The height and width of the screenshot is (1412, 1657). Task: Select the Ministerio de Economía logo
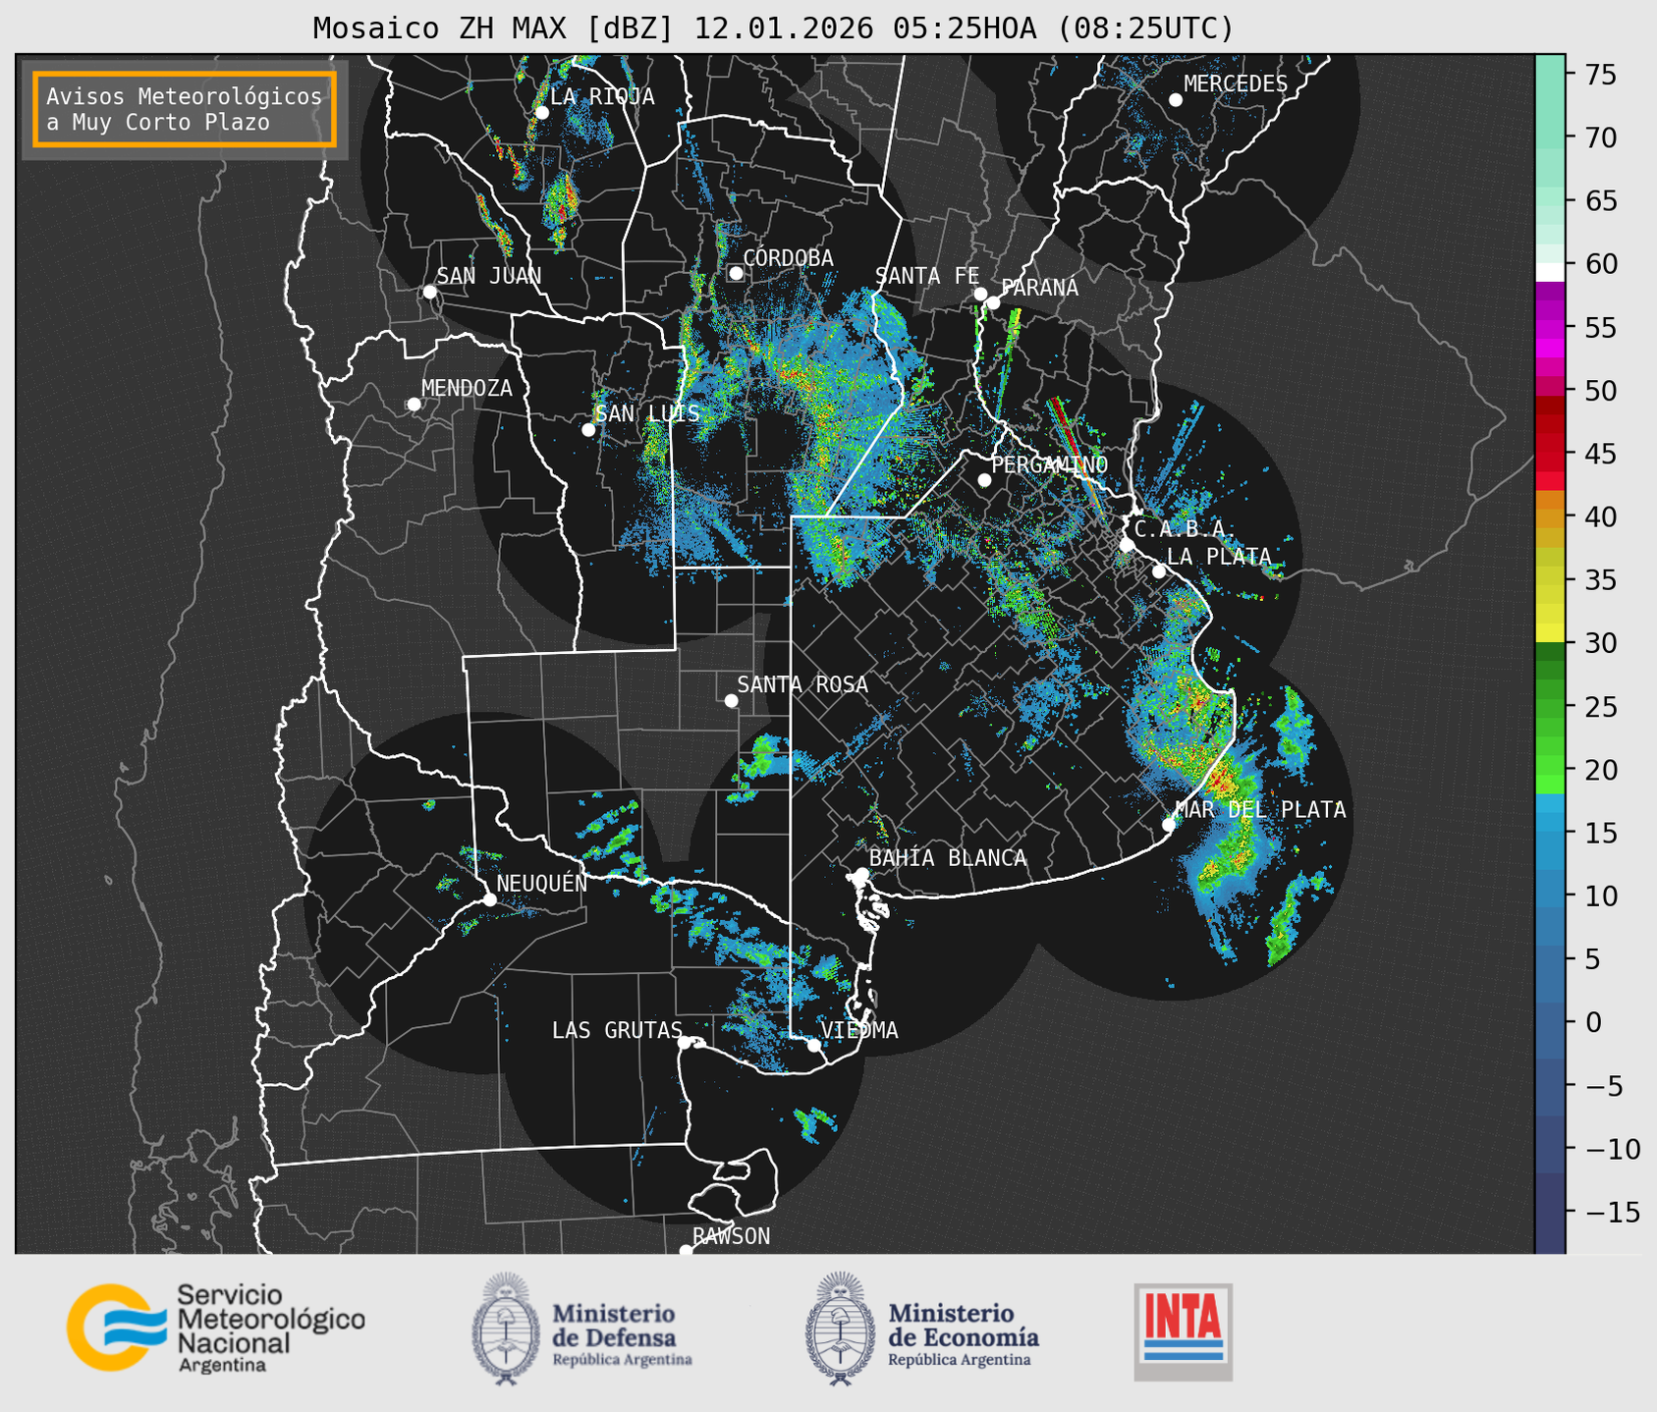pos(922,1329)
